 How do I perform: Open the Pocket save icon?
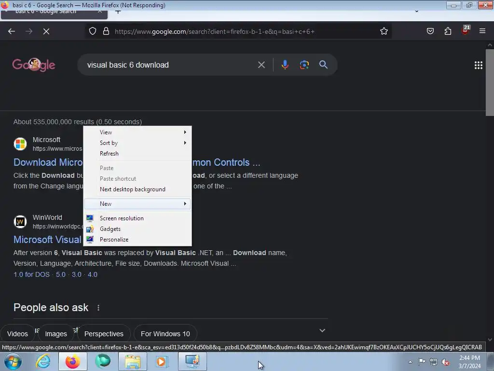430,31
